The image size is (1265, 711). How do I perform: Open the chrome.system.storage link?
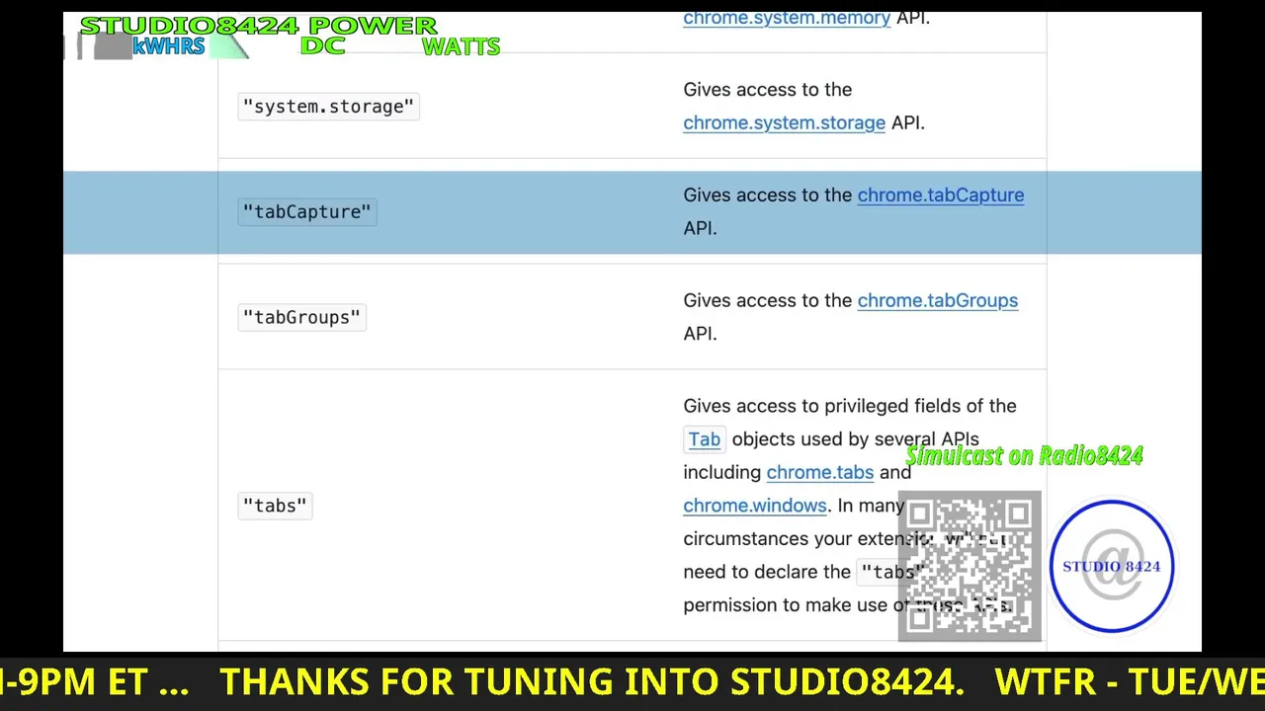tap(784, 122)
